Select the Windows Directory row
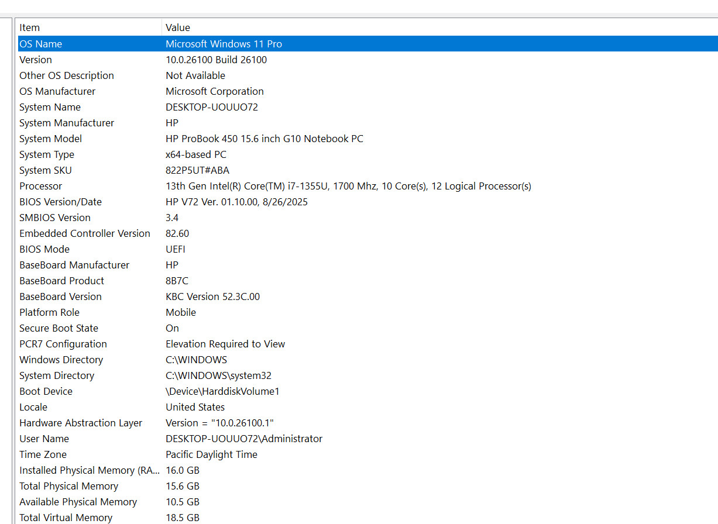Viewport: 718px width, 524px height. click(x=368, y=360)
